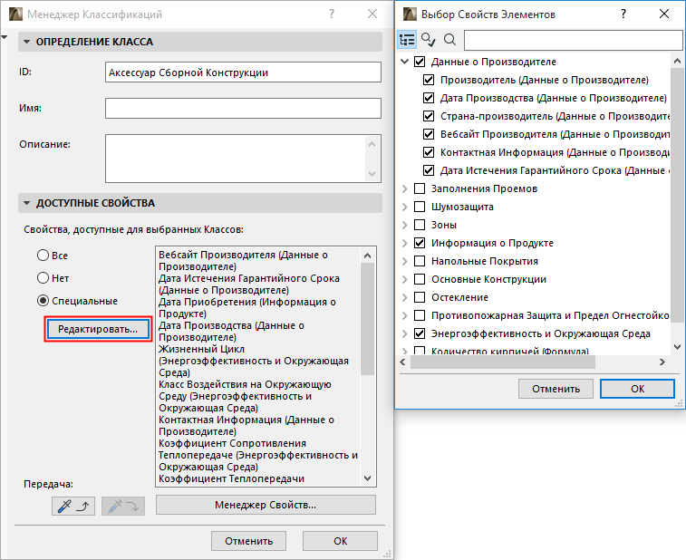The height and width of the screenshot is (560, 686).
Task: Uncheck the Контактная Информация checkbox
Action: click(429, 152)
